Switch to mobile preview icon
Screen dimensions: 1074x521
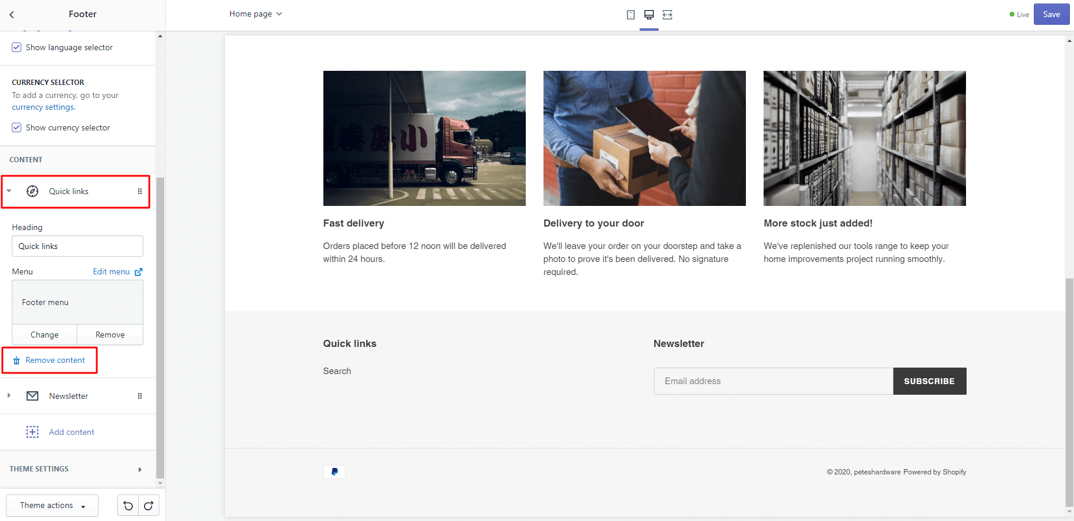coord(630,15)
